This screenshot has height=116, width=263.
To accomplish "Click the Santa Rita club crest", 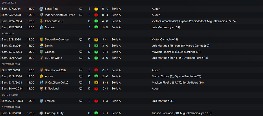I will click(x=41, y=9).
